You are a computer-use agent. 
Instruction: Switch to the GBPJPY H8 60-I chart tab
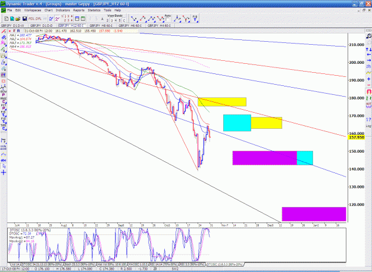point(101,26)
